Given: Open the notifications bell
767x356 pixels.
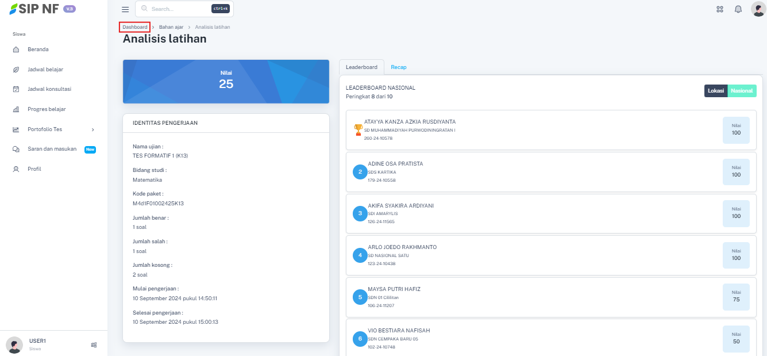Looking at the screenshot, I should [x=738, y=9].
